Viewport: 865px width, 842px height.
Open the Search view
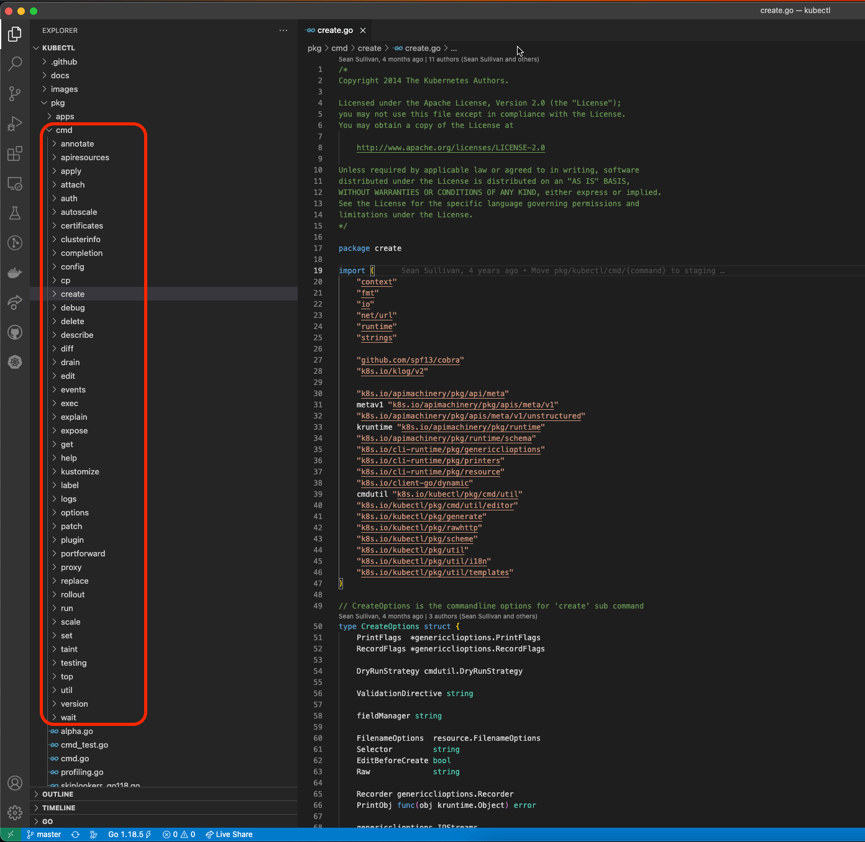15,63
